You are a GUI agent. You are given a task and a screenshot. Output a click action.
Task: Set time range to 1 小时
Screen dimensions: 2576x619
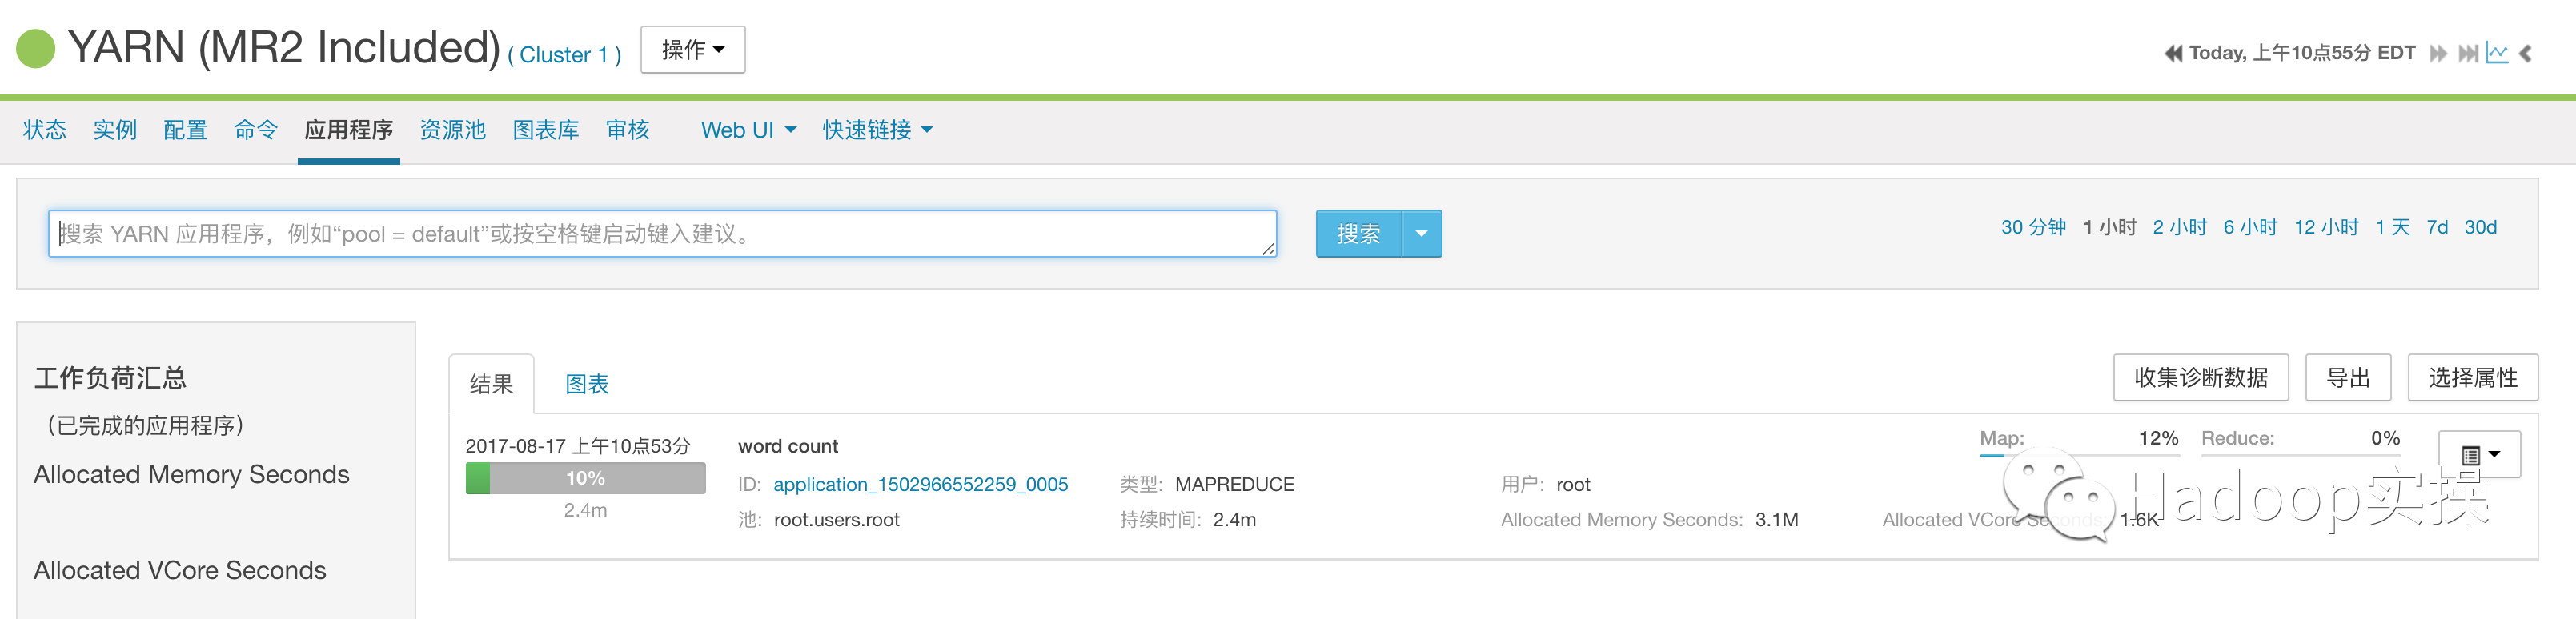pos(2109,226)
